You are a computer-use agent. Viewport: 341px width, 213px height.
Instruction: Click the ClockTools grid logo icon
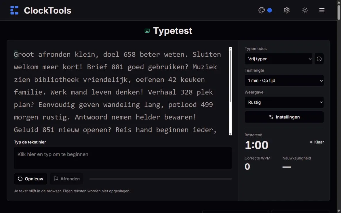pos(14,10)
